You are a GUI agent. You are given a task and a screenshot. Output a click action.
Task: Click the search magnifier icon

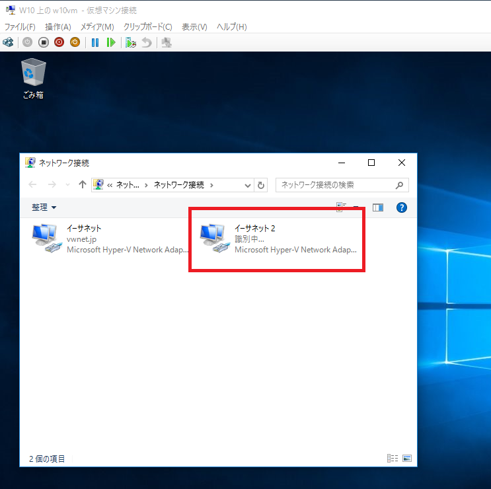(399, 185)
